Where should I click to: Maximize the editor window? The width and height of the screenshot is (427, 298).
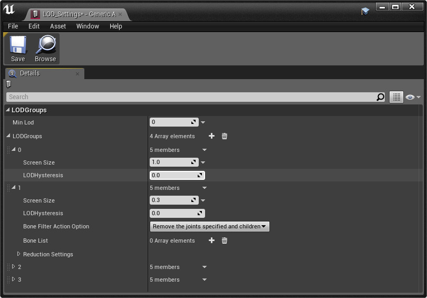tap(395, 6)
